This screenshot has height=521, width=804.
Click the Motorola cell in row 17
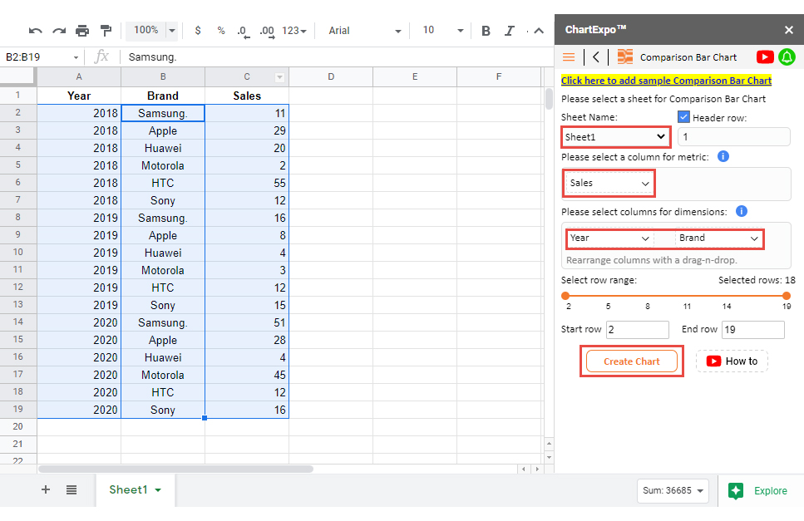[162, 375]
